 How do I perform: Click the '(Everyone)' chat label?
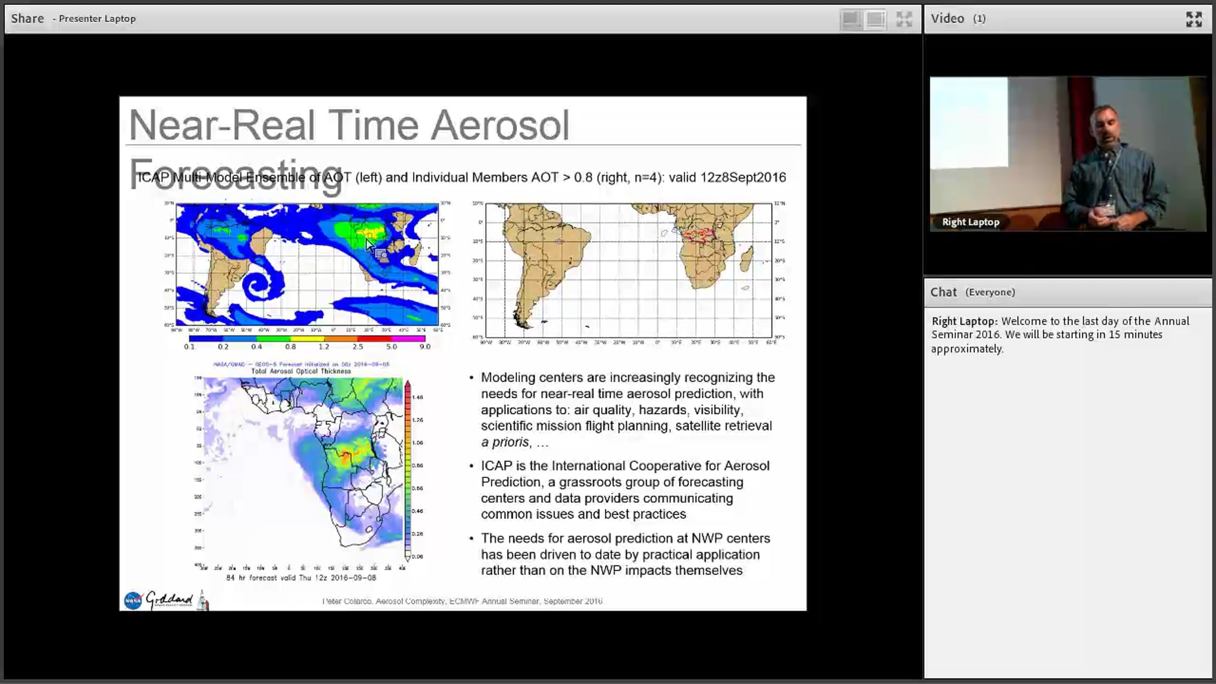(x=990, y=292)
